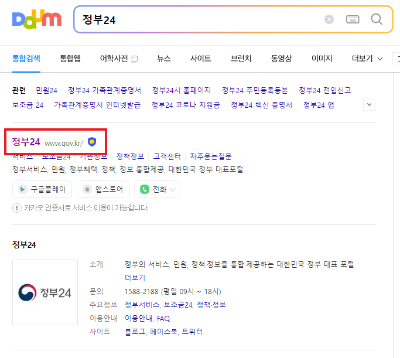Click the 구글플레이 button
This screenshot has height=358, width=400.
tap(42, 189)
